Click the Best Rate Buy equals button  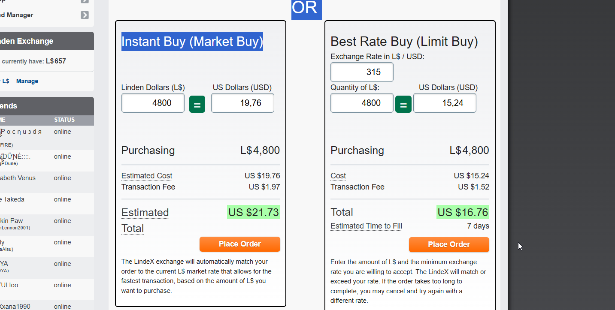(x=403, y=104)
